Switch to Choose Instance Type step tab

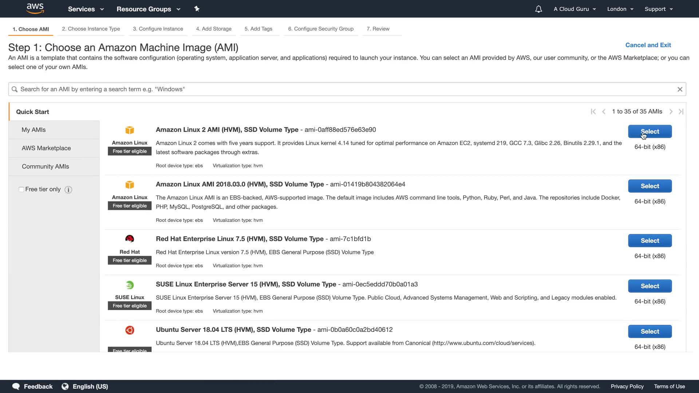pos(91,29)
